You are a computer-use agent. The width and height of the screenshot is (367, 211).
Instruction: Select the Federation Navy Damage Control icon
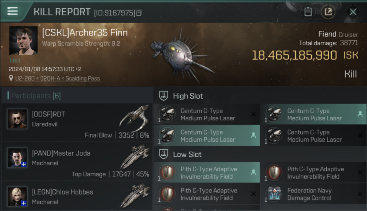click(x=274, y=194)
